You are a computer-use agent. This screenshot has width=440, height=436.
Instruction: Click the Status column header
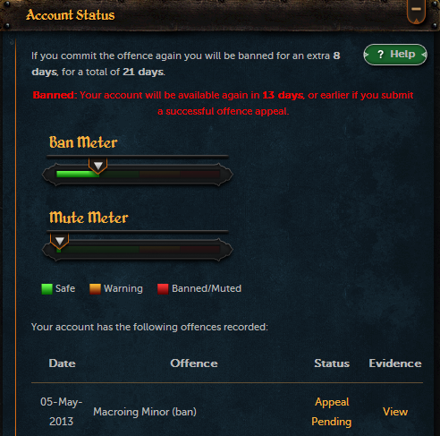coord(332,363)
